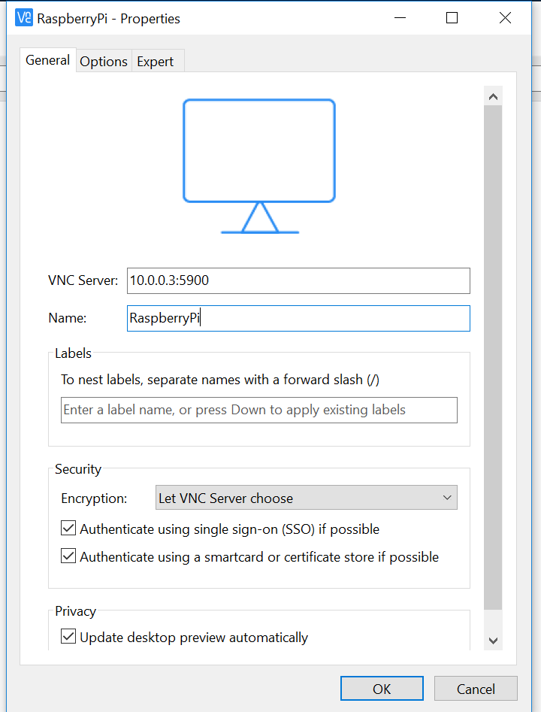The width and height of the screenshot is (541, 712).
Task: Maximize the Properties dialog window
Action: tap(452, 18)
